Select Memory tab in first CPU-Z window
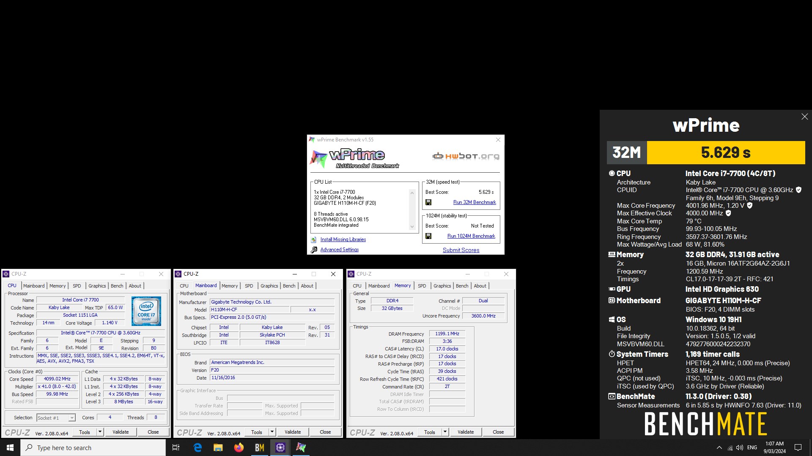This screenshot has height=456, width=812. coord(58,286)
